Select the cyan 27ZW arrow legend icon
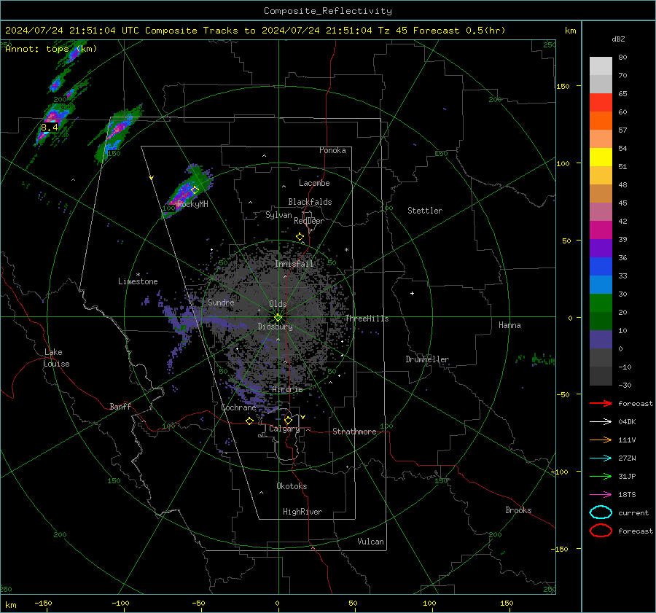Viewport: 656px width, 613px height. click(x=601, y=458)
